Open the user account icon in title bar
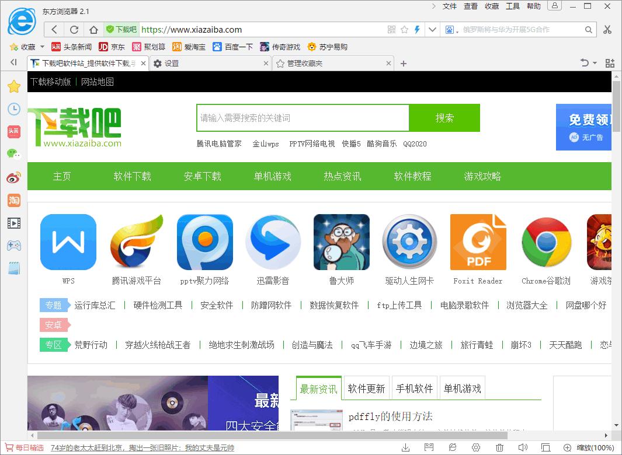The image size is (622, 455). pos(555,6)
